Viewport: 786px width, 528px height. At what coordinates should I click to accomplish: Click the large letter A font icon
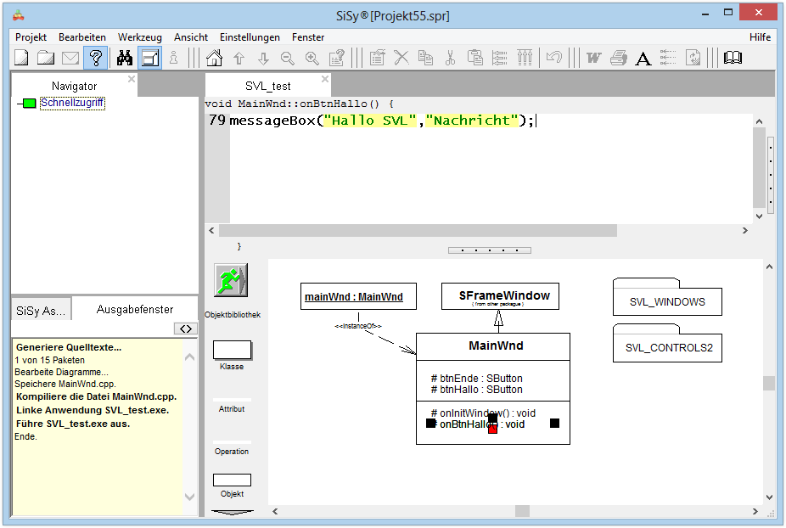tap(643, 58)
